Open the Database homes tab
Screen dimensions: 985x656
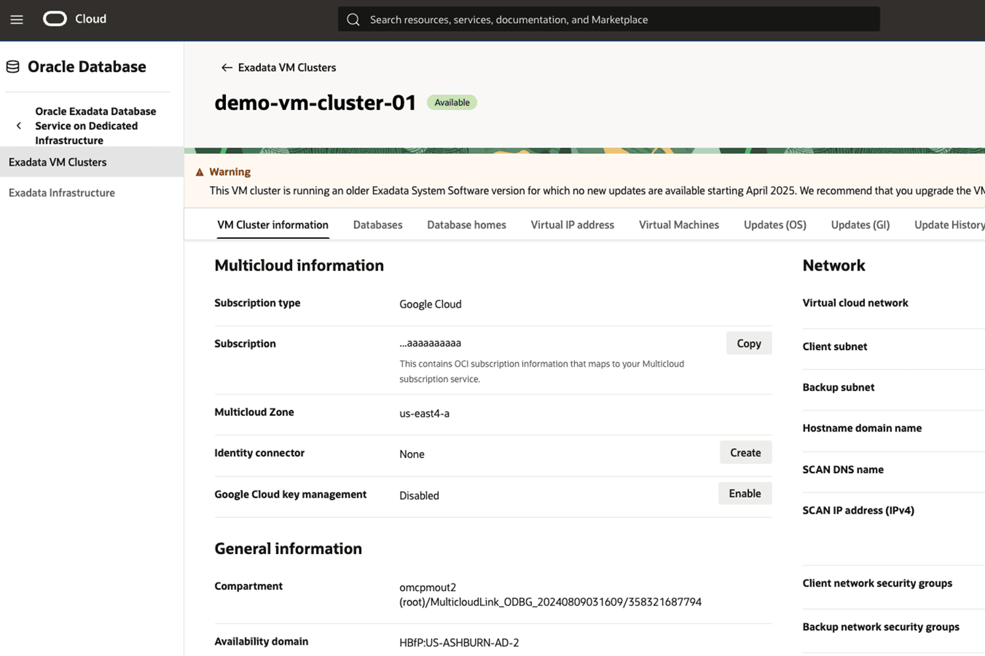tap(466, 224)
